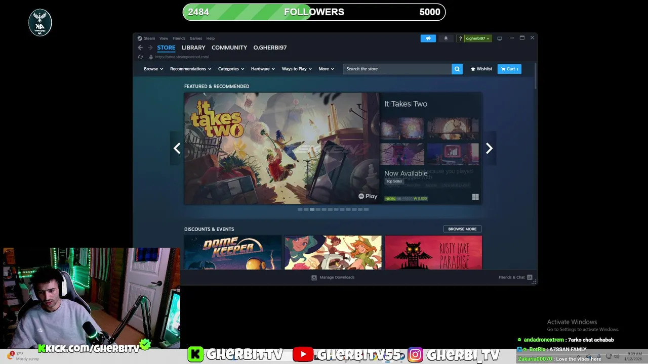648x364 pixels.
Task: Expand the More dropdown
Action: [x=327, y=69]
